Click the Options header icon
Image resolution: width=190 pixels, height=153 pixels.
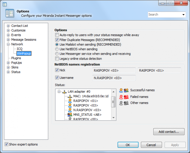tap(10, 13)
